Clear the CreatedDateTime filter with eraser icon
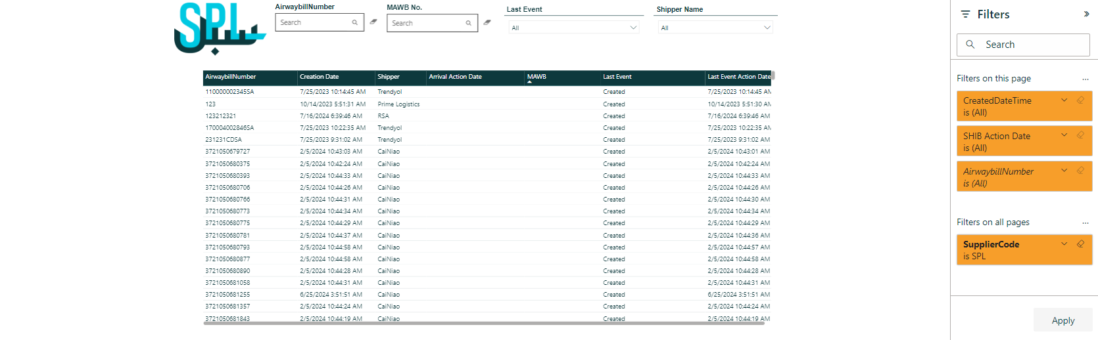The height and width of the screenshot is (340, 1098). (x=1080, y=100)
